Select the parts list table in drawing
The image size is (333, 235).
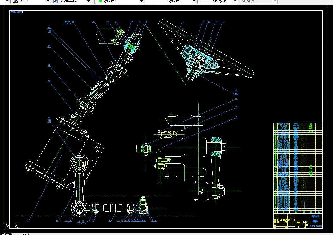pos(298,168)
